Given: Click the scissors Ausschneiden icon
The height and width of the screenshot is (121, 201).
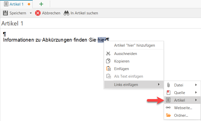Looking at the screenshot, I should tap(108, 54).
